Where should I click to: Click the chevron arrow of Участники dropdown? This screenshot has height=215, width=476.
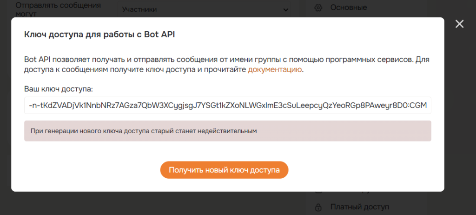(x=285, y=9)
